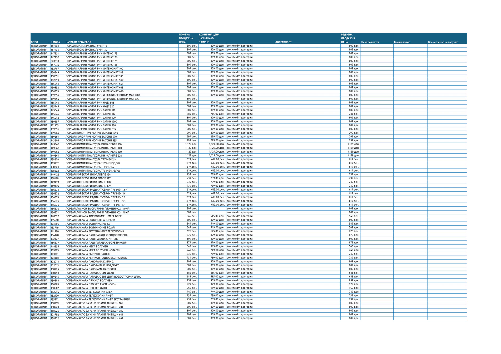
Task: Select product code 149569
Action: (x=55, y=156)
